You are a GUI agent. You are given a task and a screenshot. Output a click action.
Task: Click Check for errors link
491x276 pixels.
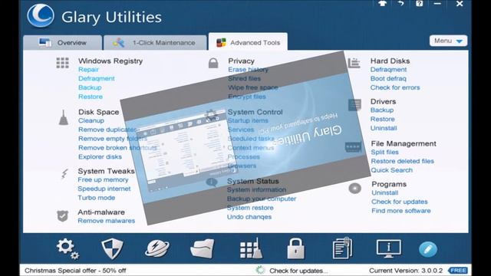pyautogui.click(x=395, y=87)
